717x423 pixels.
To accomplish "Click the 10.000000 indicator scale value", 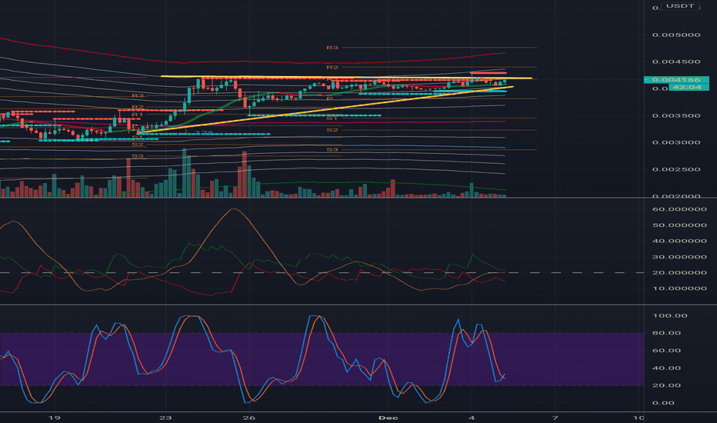I will click(x=679, y=288).
